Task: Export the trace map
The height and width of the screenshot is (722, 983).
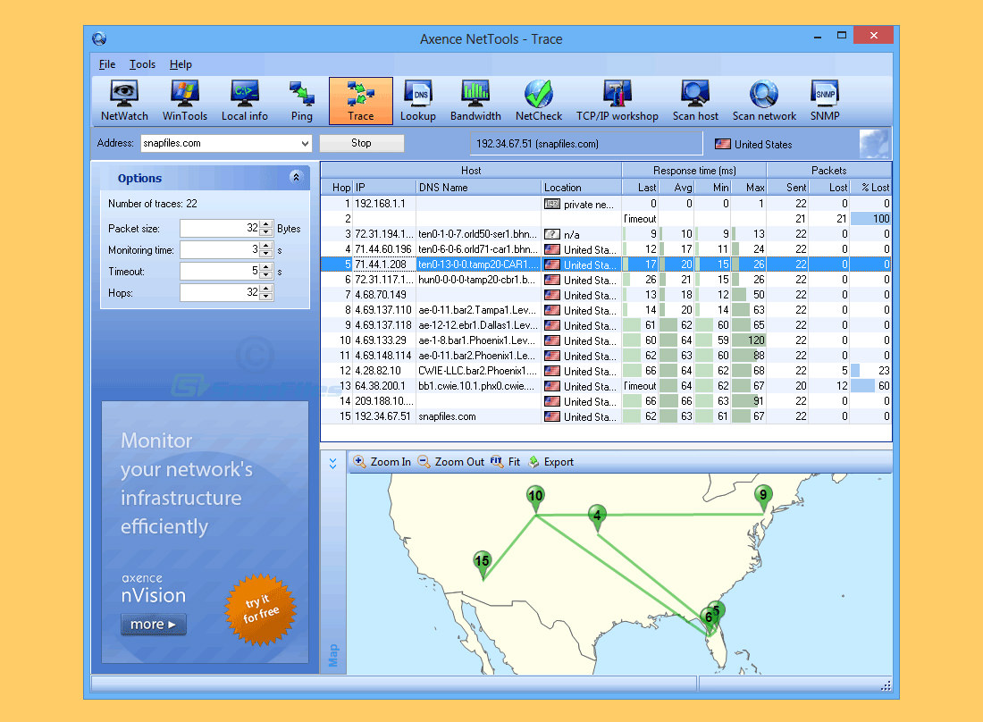Action: pos(551,462)
